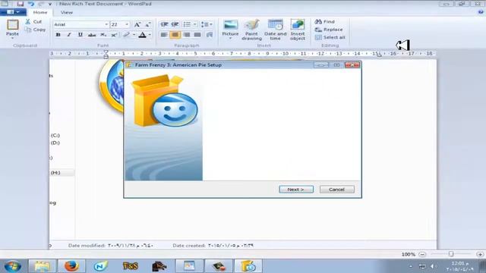The image size is (486, 273).
Task: Select the (C:) drive entry
Action: coord(55,135)
